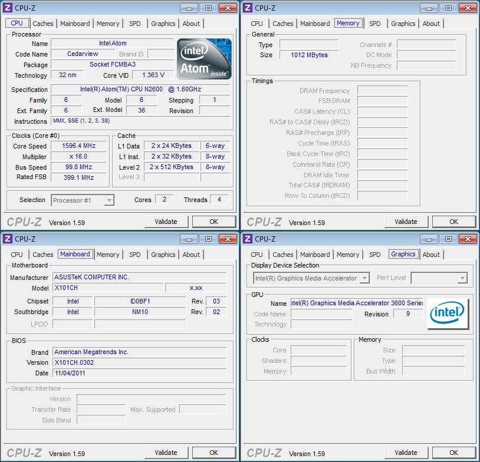The image size is (480, 462).
Task: Click the Core VID value 1.363 V
Action: pos(153,75)
